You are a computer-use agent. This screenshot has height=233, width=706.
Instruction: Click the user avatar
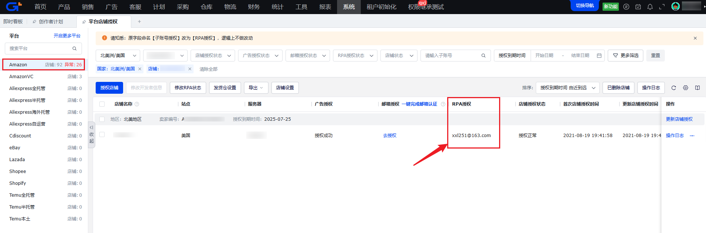point(676,6)
